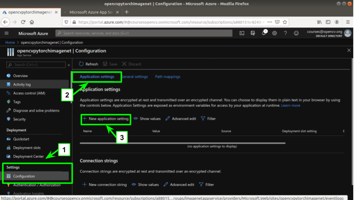Open Firefox library icon
Screen dimensions: 354x200
319,22
